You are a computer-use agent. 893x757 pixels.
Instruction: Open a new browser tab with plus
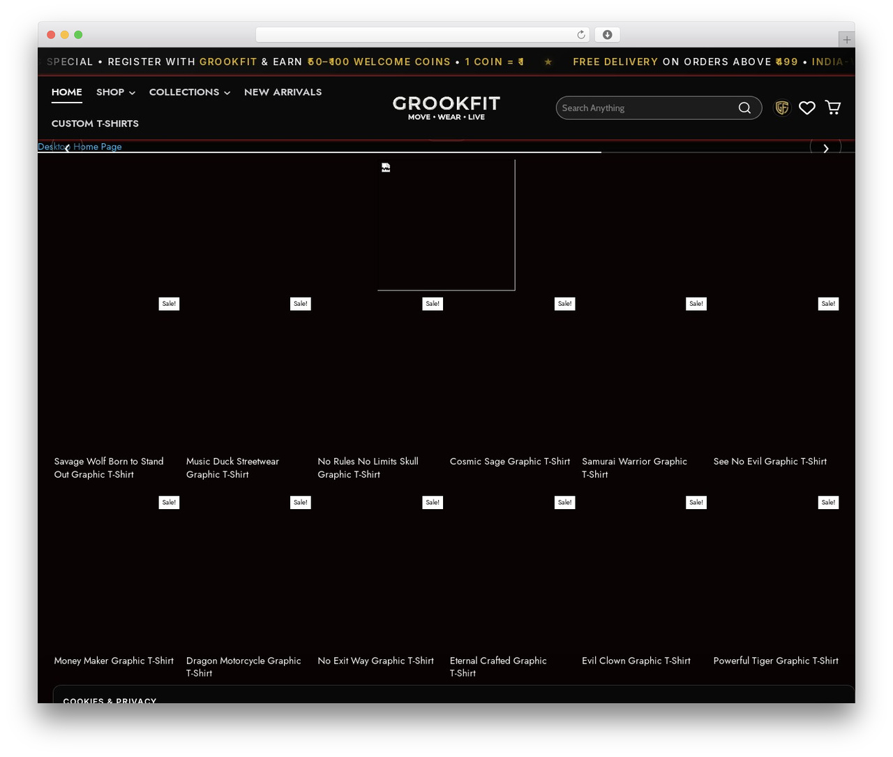point(846,40)
